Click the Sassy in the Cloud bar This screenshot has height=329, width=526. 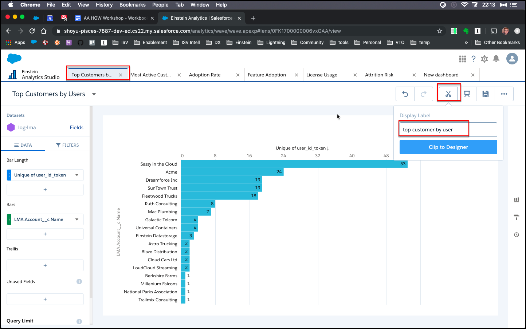(x=294, y=164)
